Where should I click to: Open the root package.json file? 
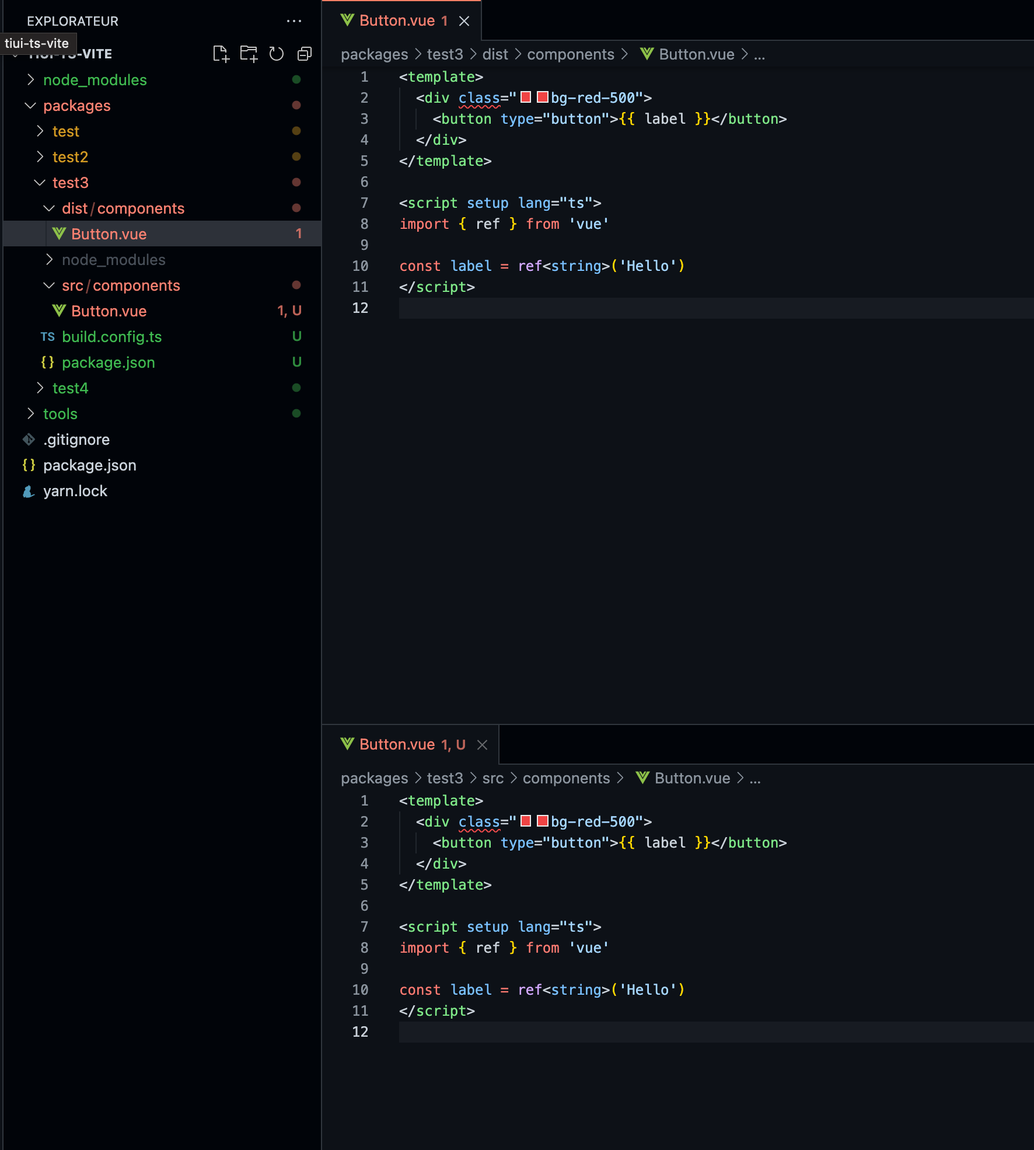tap(162, 465)
